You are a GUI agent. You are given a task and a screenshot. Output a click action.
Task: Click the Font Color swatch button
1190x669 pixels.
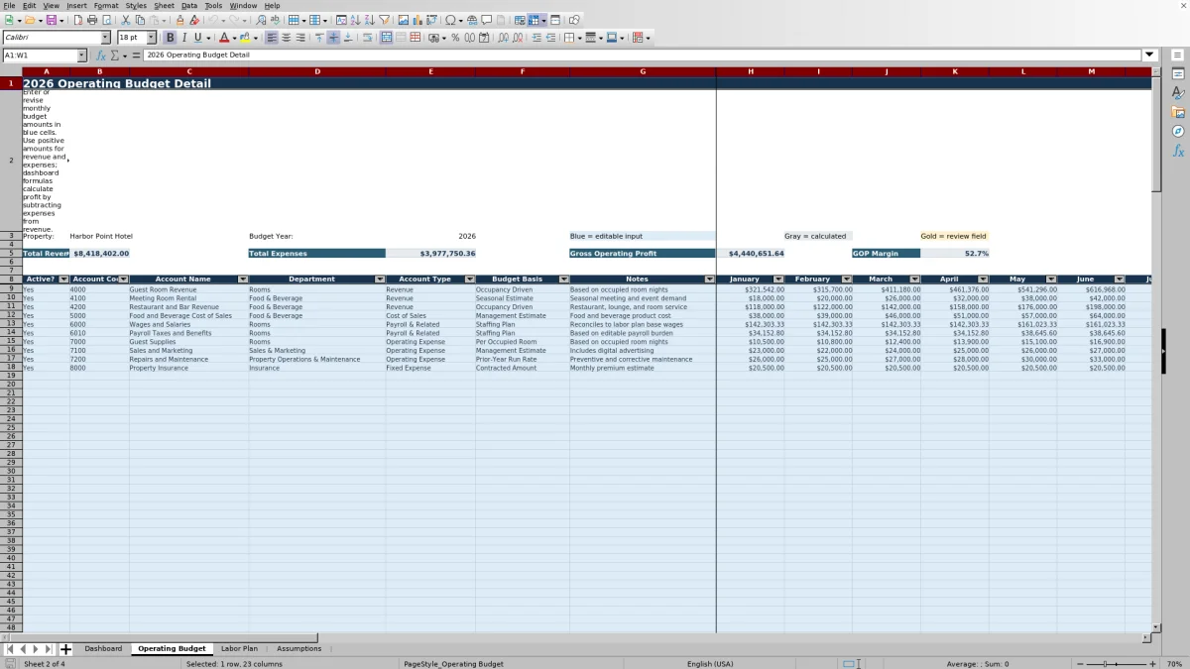point(224,38)
